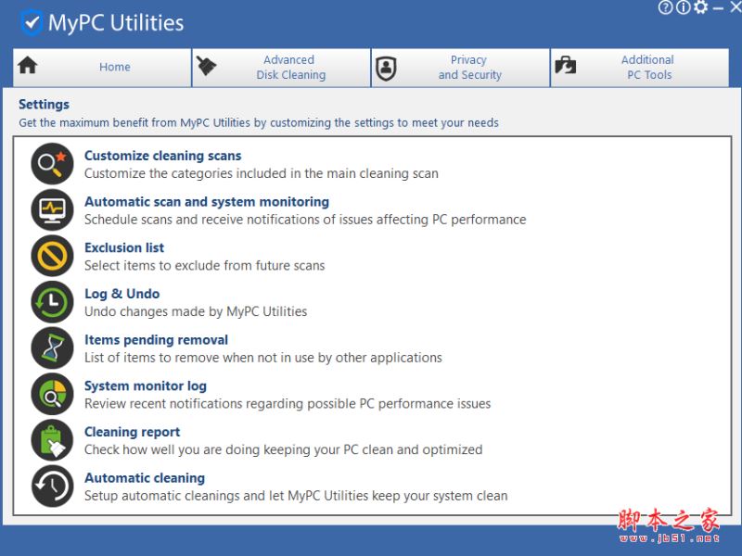
Task: Open the Home tab
Action: coord(102,67)
